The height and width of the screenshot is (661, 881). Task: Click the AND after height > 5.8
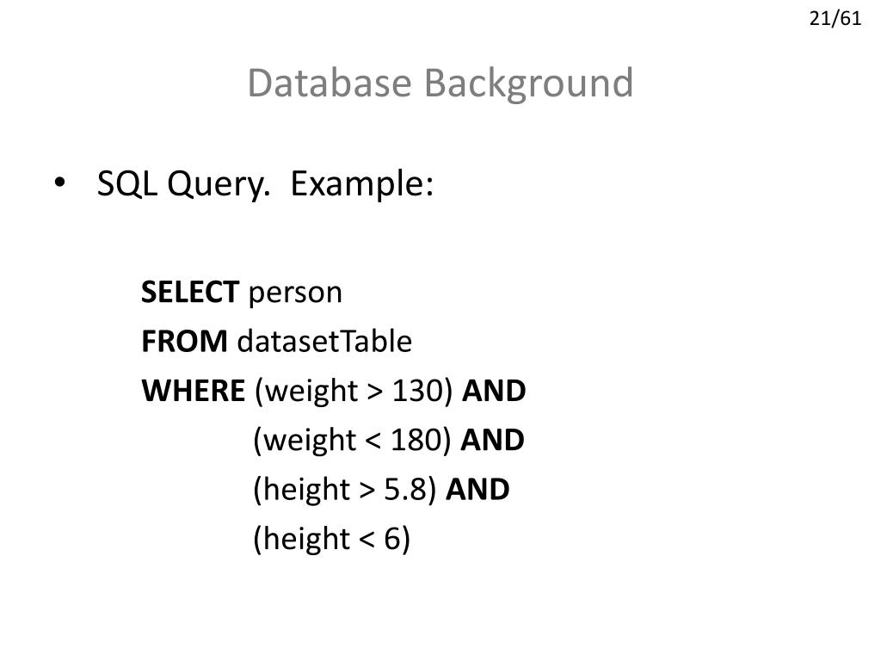pos(477,489)
